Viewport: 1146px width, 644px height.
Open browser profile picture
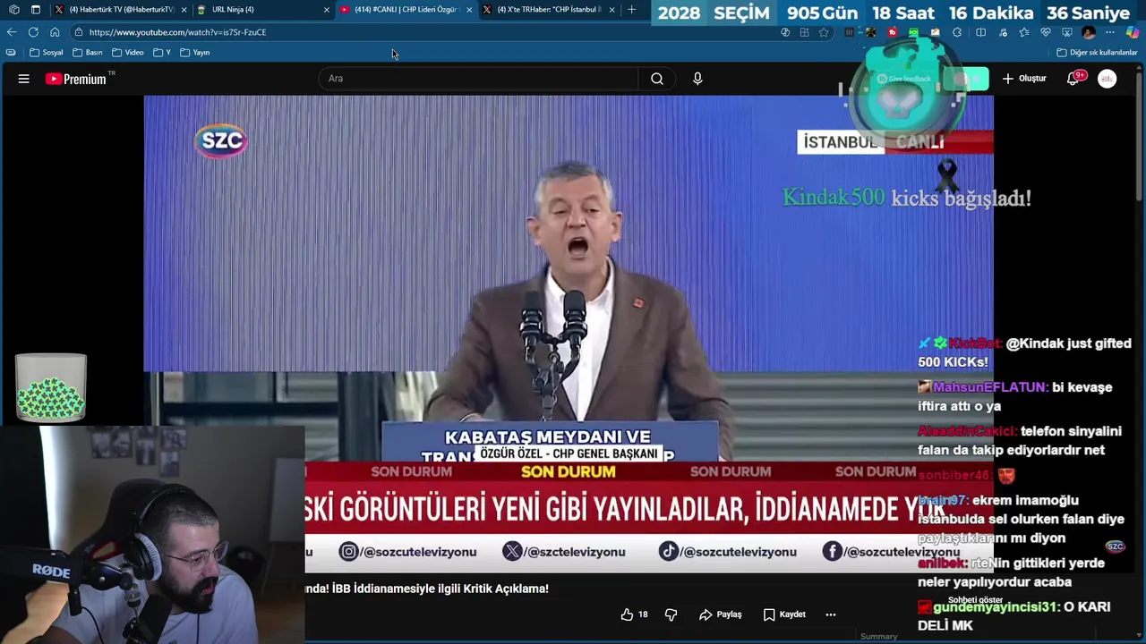click(x=1089, y=32)
